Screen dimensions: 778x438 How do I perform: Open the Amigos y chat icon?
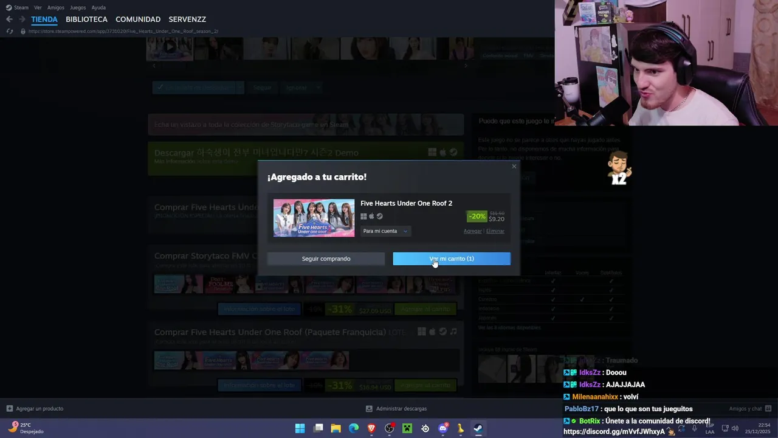(768, 409)
